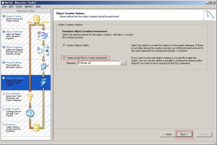Image resolution: width=217 pixels, height=145 pixels.
Task: Open the Window menu
Action: pyautogui.click(x=29, y=7)
